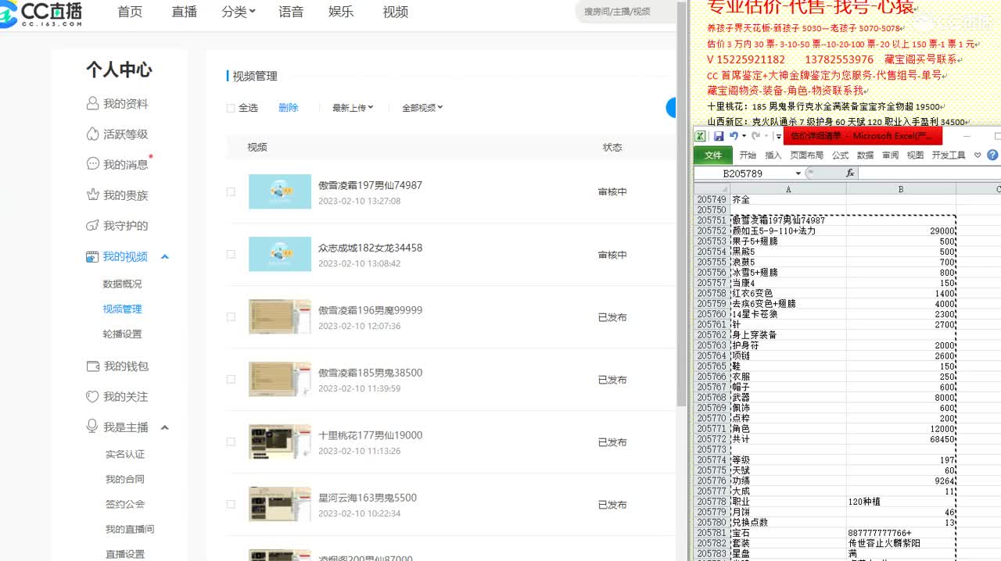Click the Excel insert function fx icon

pos(851,173)
